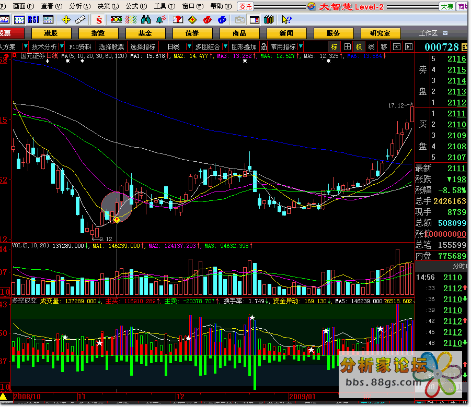Click the 选择股票 button
This screenshot has width=471, height=407.
111,47
